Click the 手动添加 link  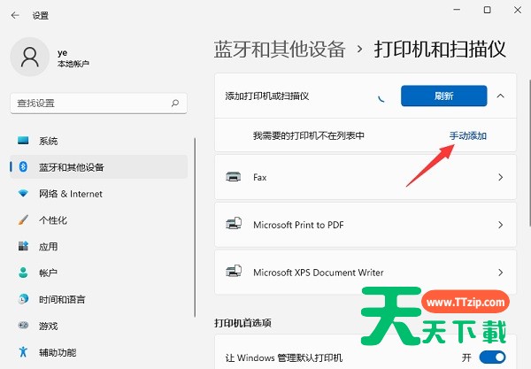[468, 136]
